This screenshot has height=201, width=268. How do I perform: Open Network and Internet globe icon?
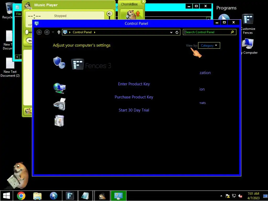pyautogui.click(x=59, y=88)
